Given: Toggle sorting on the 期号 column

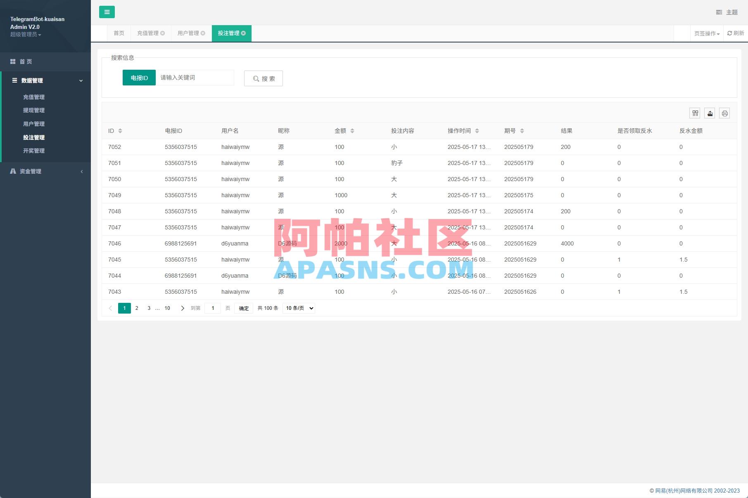Looking at the screenshot, I should coord(522,131).
